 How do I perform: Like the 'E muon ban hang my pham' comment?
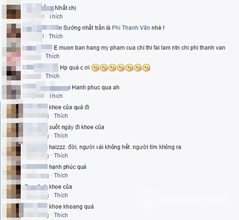53,56
